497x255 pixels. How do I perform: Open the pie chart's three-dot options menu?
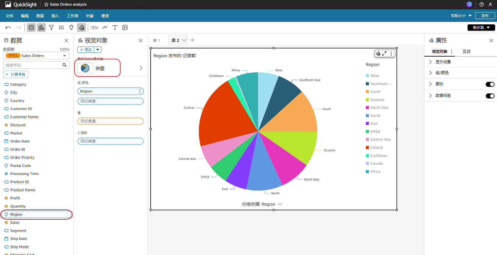point(391,53)
